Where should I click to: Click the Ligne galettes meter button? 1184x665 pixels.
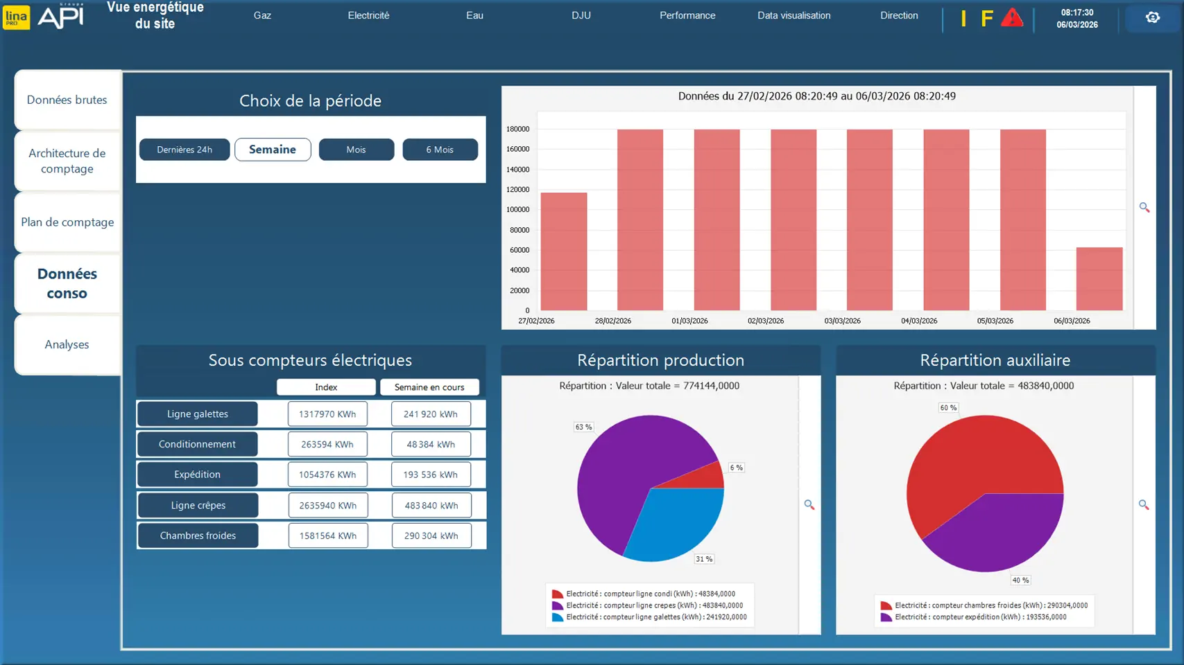(x=198, y=414)
